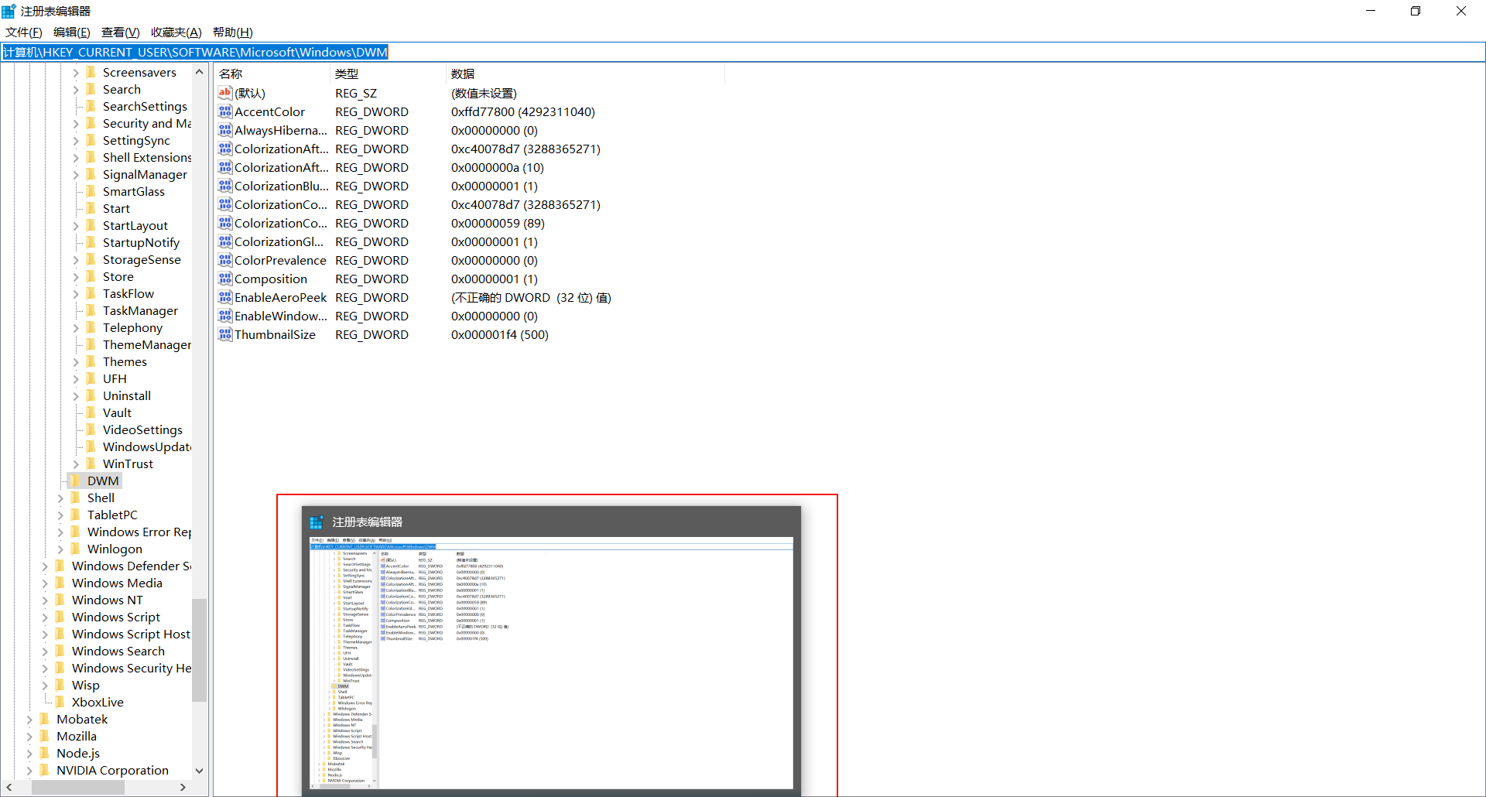
Task: Click the TaskManager folder icon
Action: (91, 310)
